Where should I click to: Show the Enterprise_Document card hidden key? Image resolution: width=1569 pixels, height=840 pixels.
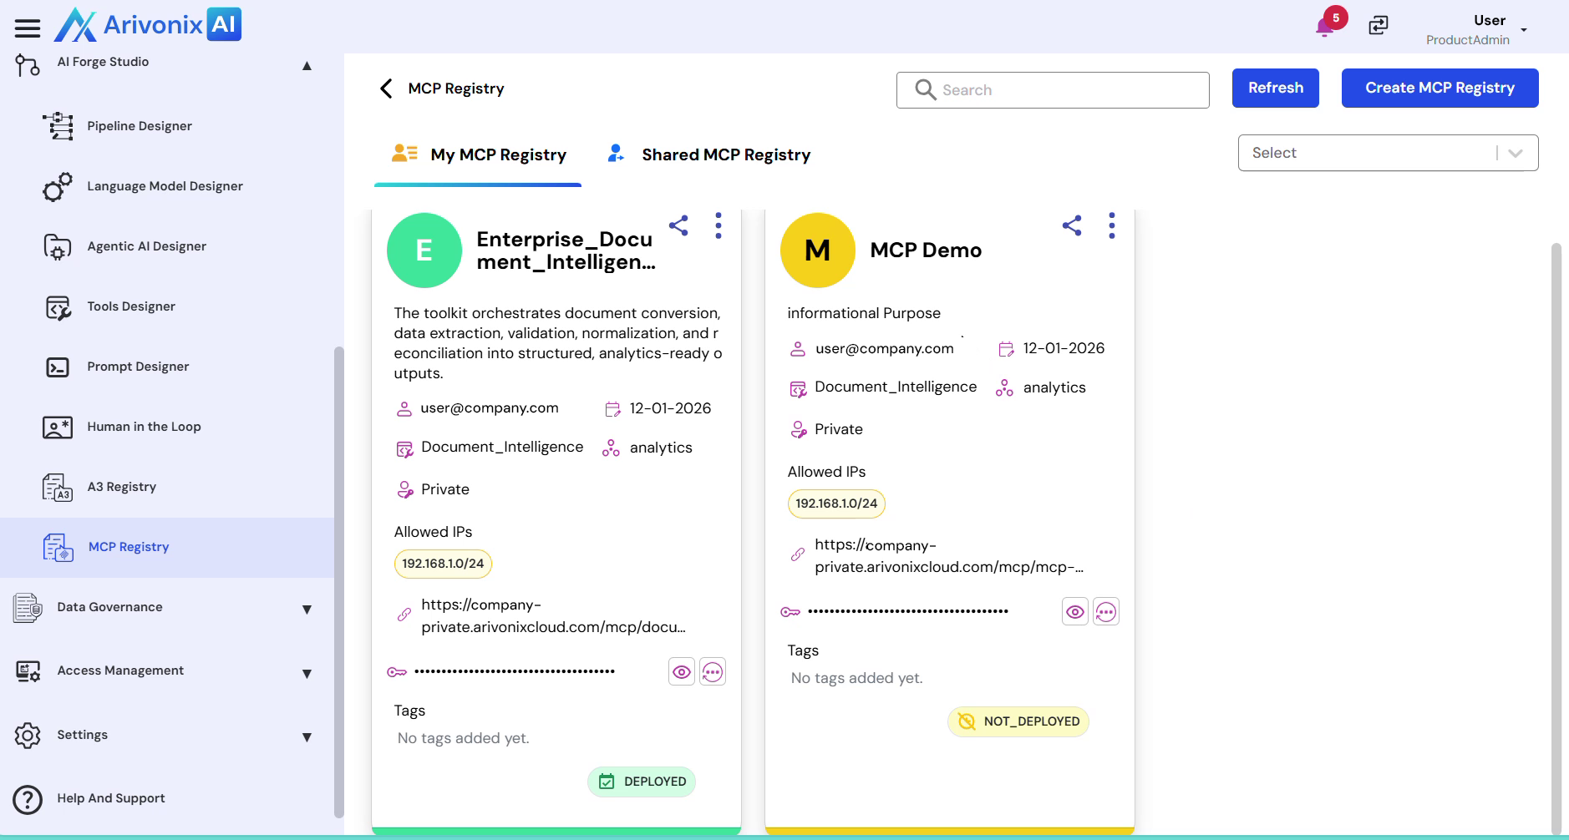(682, 672)
